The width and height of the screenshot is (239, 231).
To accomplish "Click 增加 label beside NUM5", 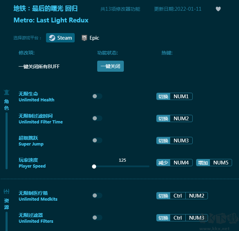I will (x=203, y=163).
